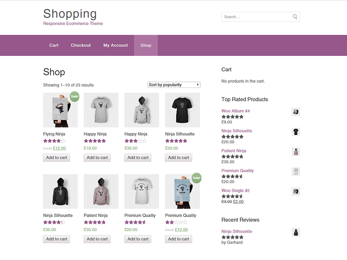Click the Ninja Silhouette t-shirt thumbnail in Top Rated Products
This screenshot has height=260, width=347.
(296, 132)
